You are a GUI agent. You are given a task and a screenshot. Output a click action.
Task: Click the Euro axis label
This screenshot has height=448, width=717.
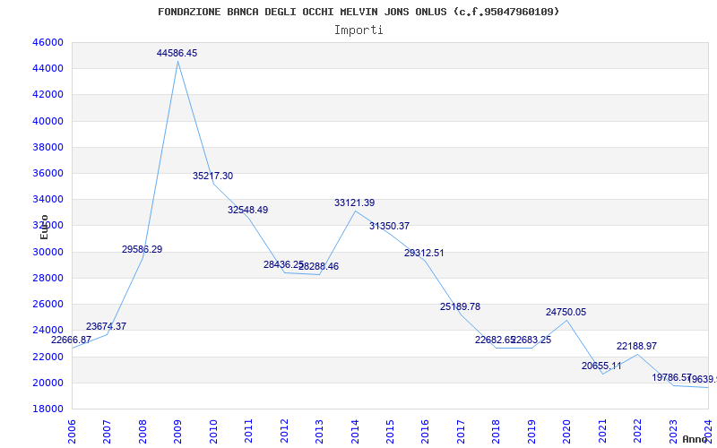click(x=44, y=228)
